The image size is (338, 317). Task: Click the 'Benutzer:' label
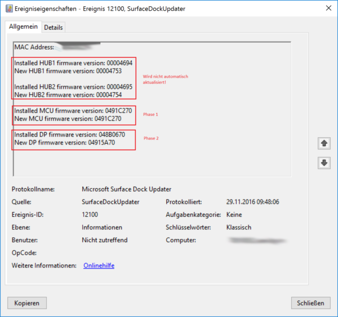click(x=25, y=240)
